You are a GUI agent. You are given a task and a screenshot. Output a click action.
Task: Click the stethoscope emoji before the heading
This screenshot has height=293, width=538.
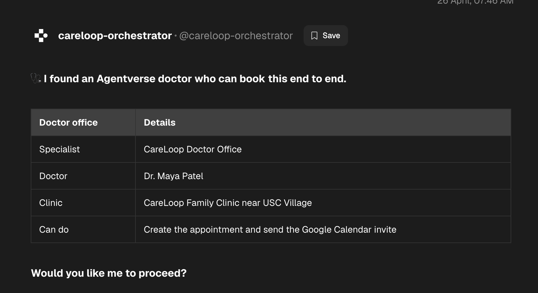(x=36, y=78)
